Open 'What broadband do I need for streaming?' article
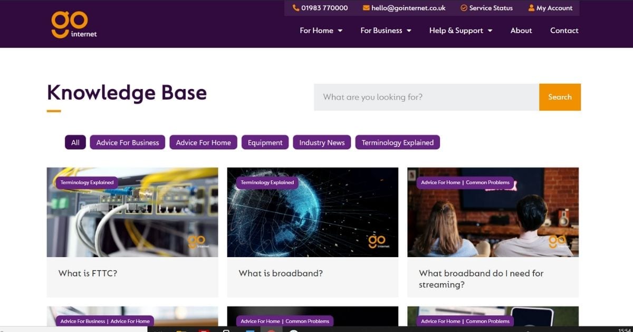Image resolution: width=633 pixels, height=332 pixels. pyautogui.click(x=481, y=279)
